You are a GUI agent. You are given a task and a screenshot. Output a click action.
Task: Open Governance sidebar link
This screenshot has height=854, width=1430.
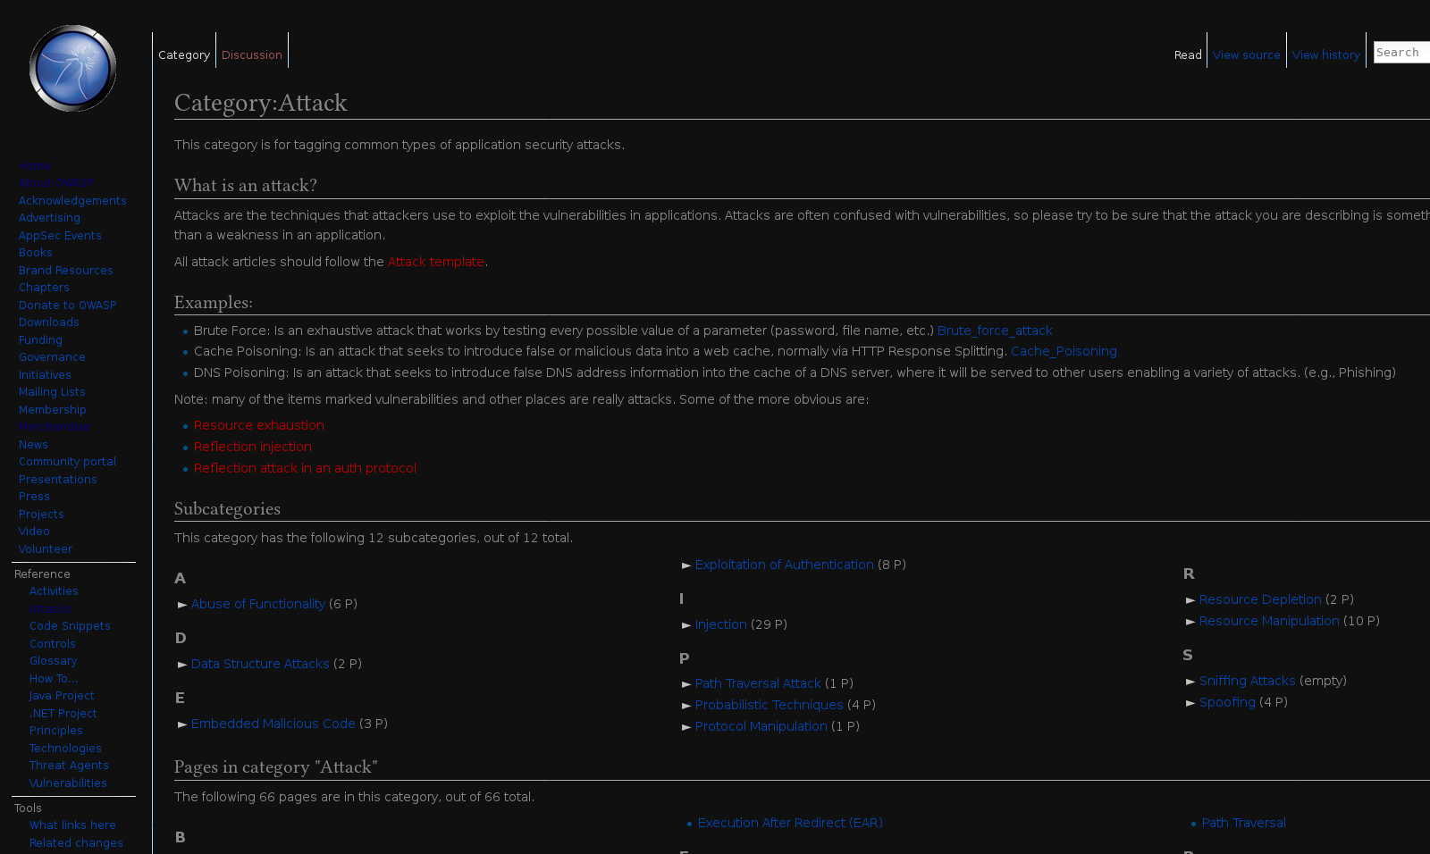(52, 357)
